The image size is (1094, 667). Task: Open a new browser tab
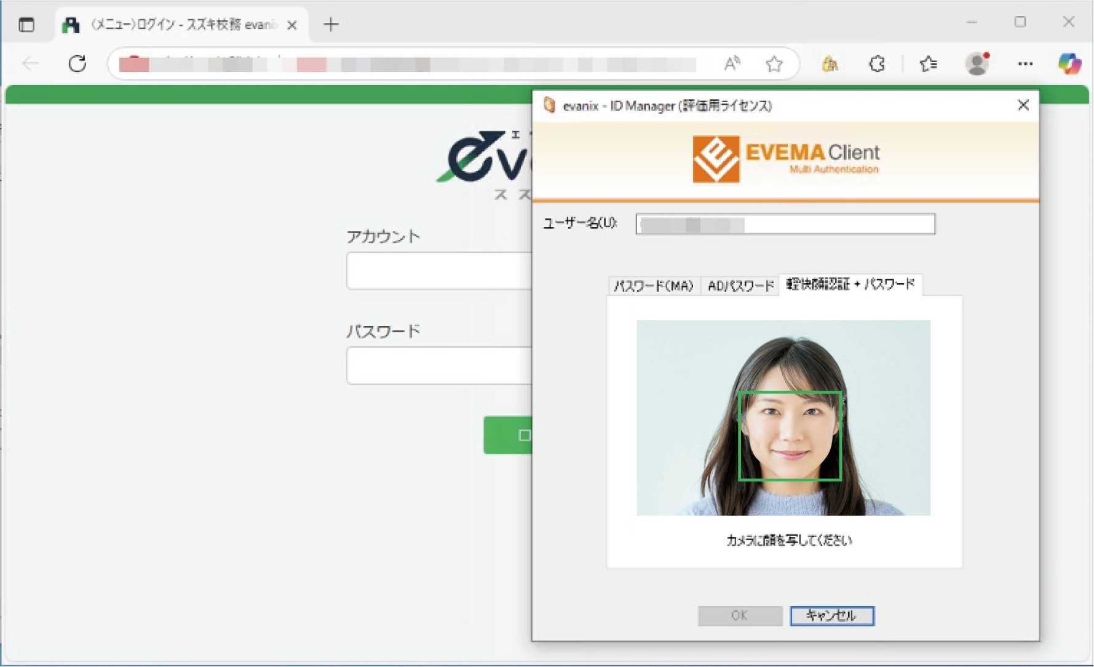pos(331,24)
